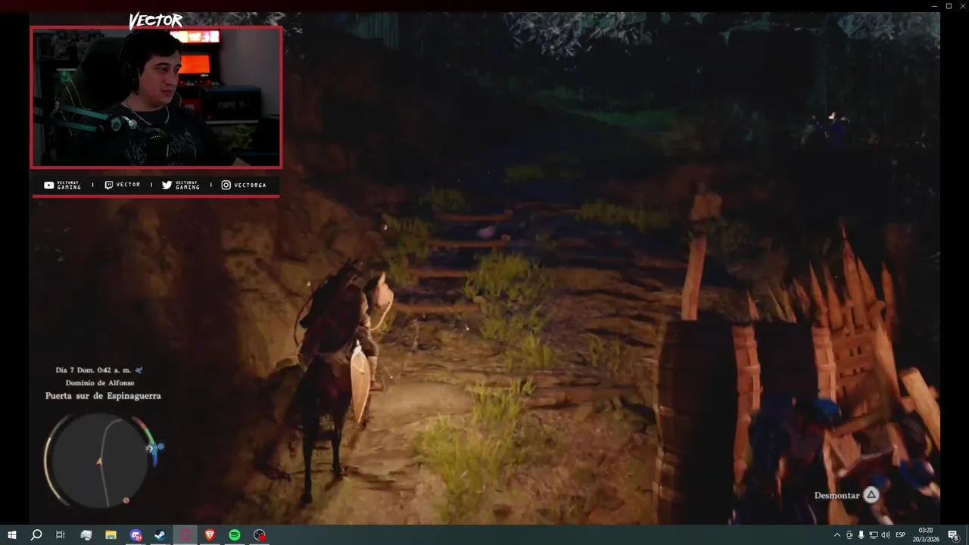Click the VECTOR Twitch handle text
This screenshot has height=545, width=969.
coord(128,185)
